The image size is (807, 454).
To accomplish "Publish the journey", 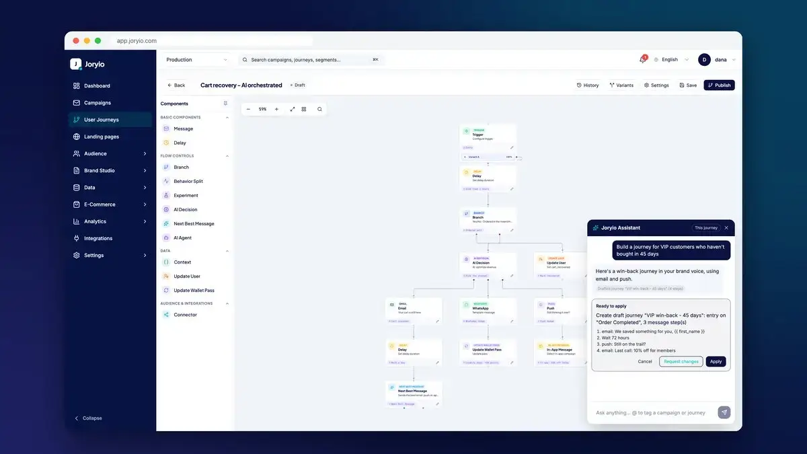I will (x=719, y=85).
